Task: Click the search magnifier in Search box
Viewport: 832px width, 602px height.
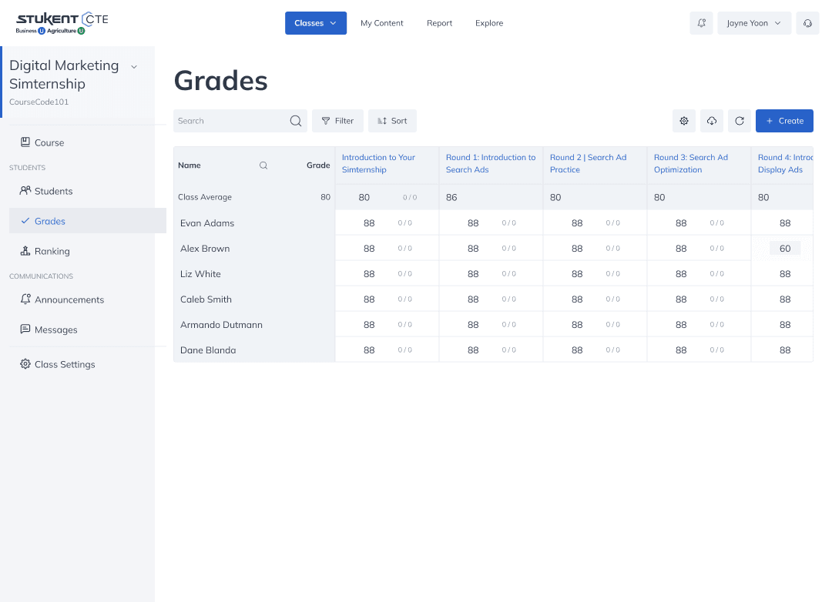Action: coord(296,121)
